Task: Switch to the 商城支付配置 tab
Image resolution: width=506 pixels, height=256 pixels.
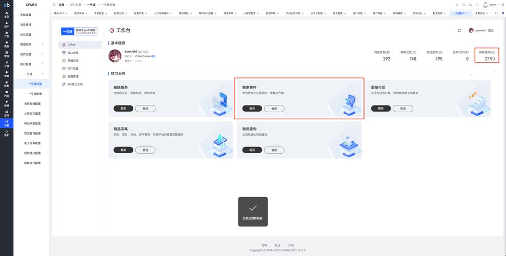Action: (x=206, y=13)
